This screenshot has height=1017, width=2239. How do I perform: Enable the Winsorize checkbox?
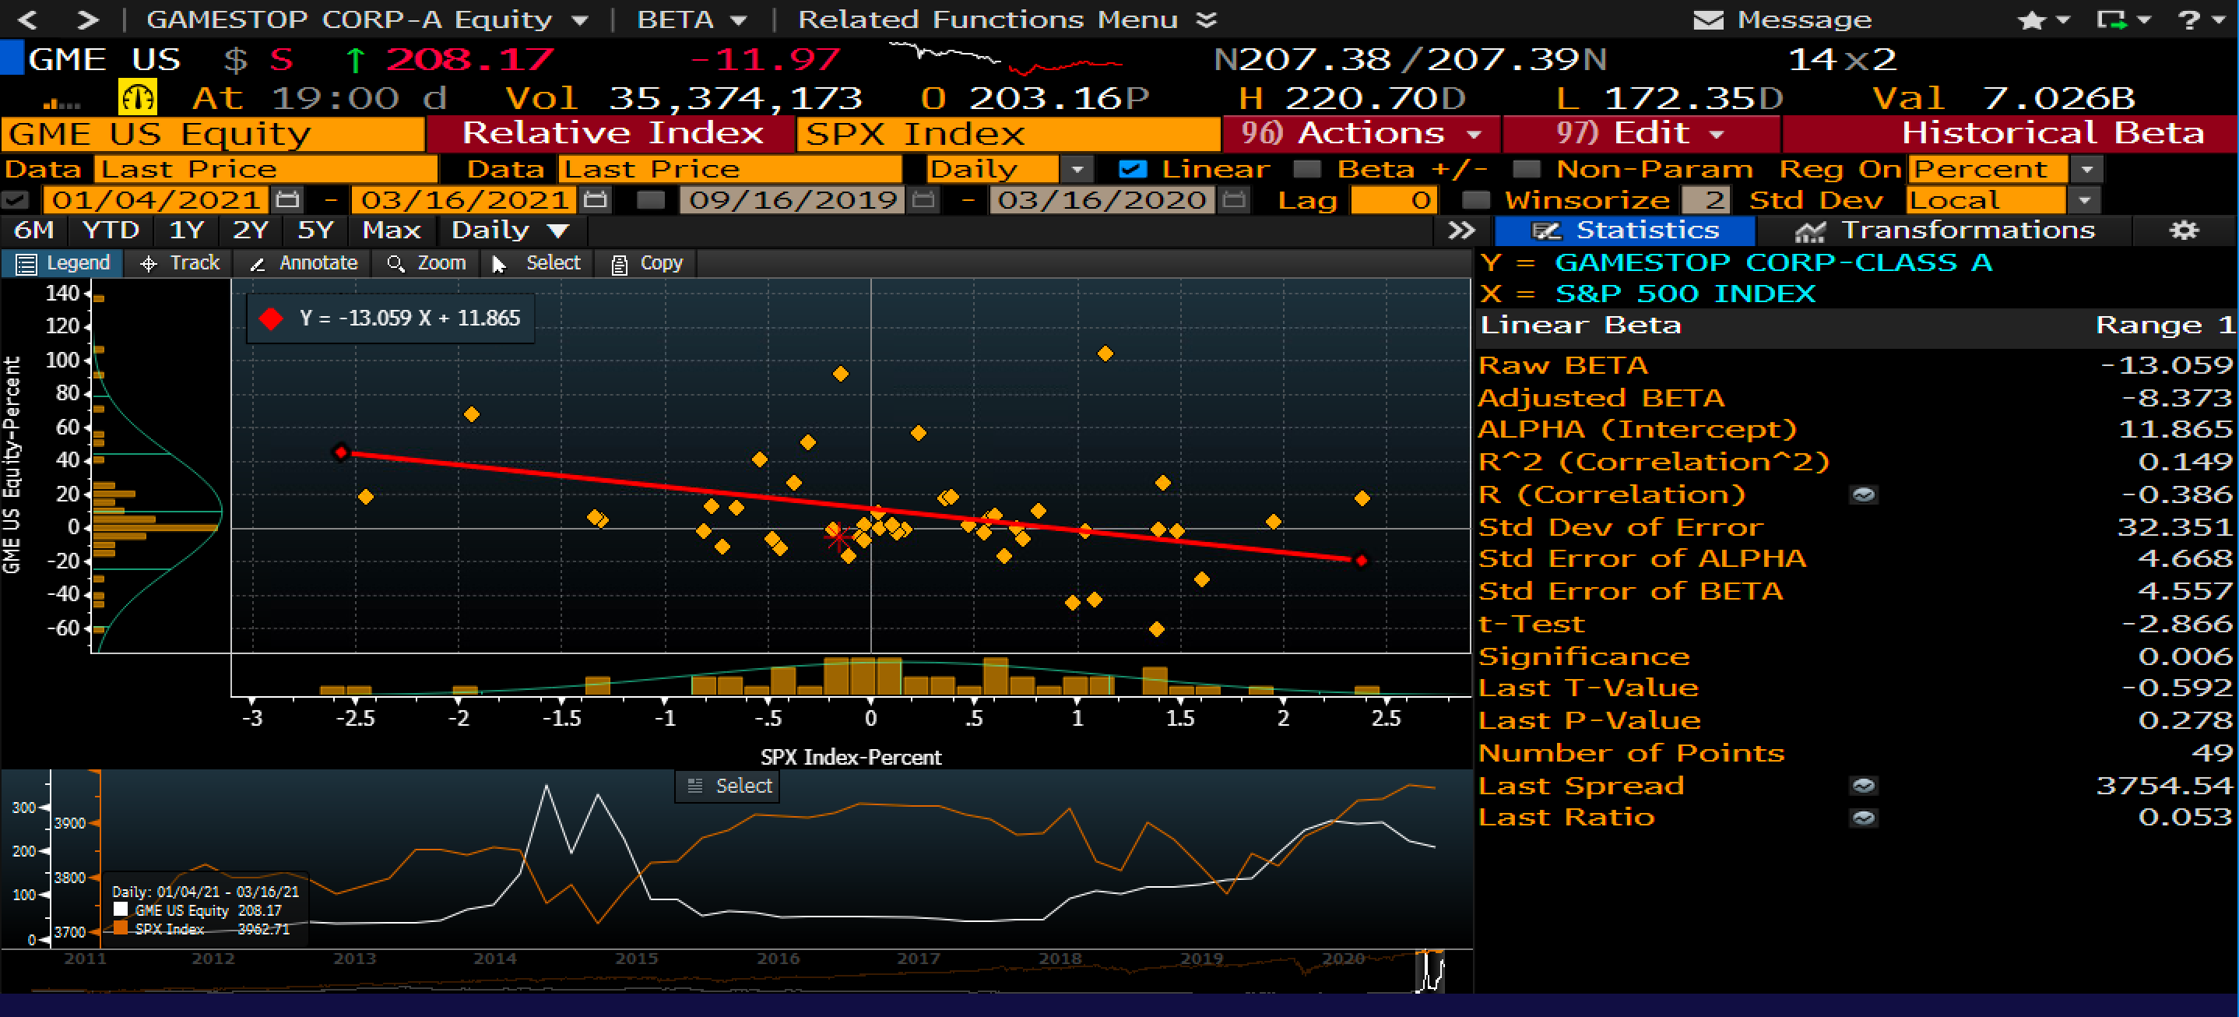[1475, 201]
